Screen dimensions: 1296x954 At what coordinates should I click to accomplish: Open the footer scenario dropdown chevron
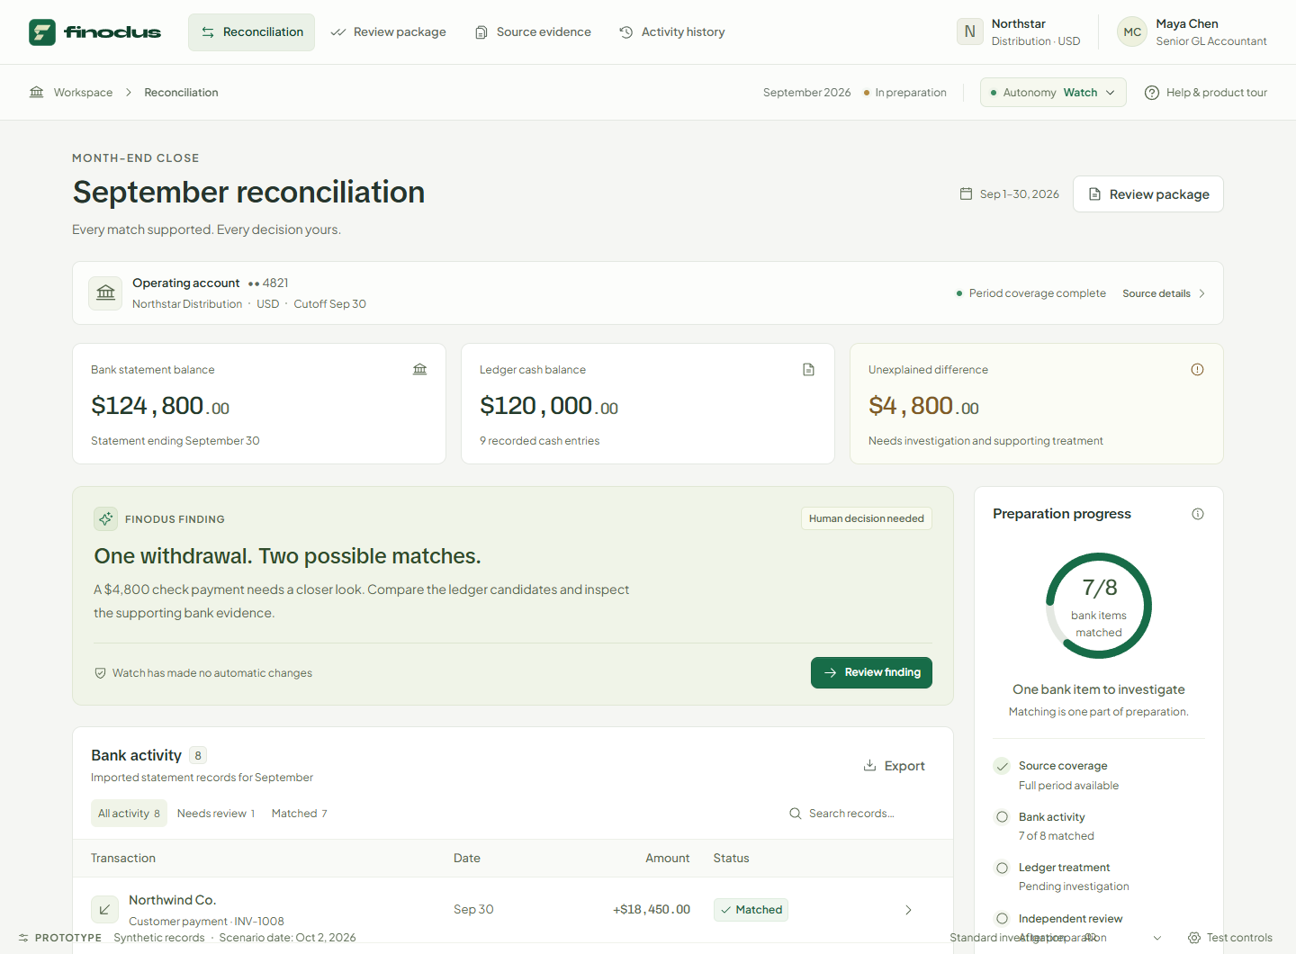click(x=1157, y=938)
